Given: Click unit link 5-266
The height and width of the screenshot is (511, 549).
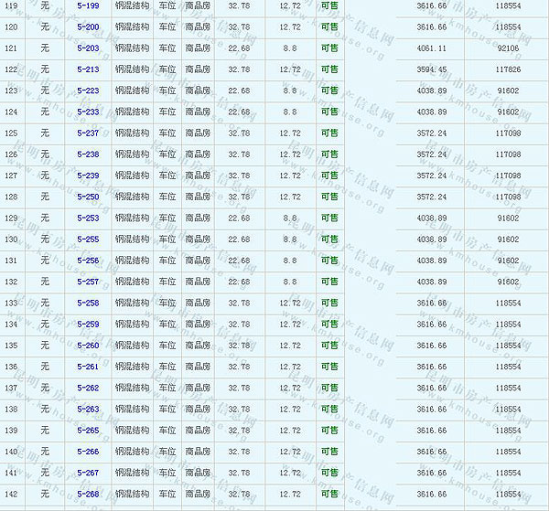Looking at the screenshot, I should click(x=88, y=452).
